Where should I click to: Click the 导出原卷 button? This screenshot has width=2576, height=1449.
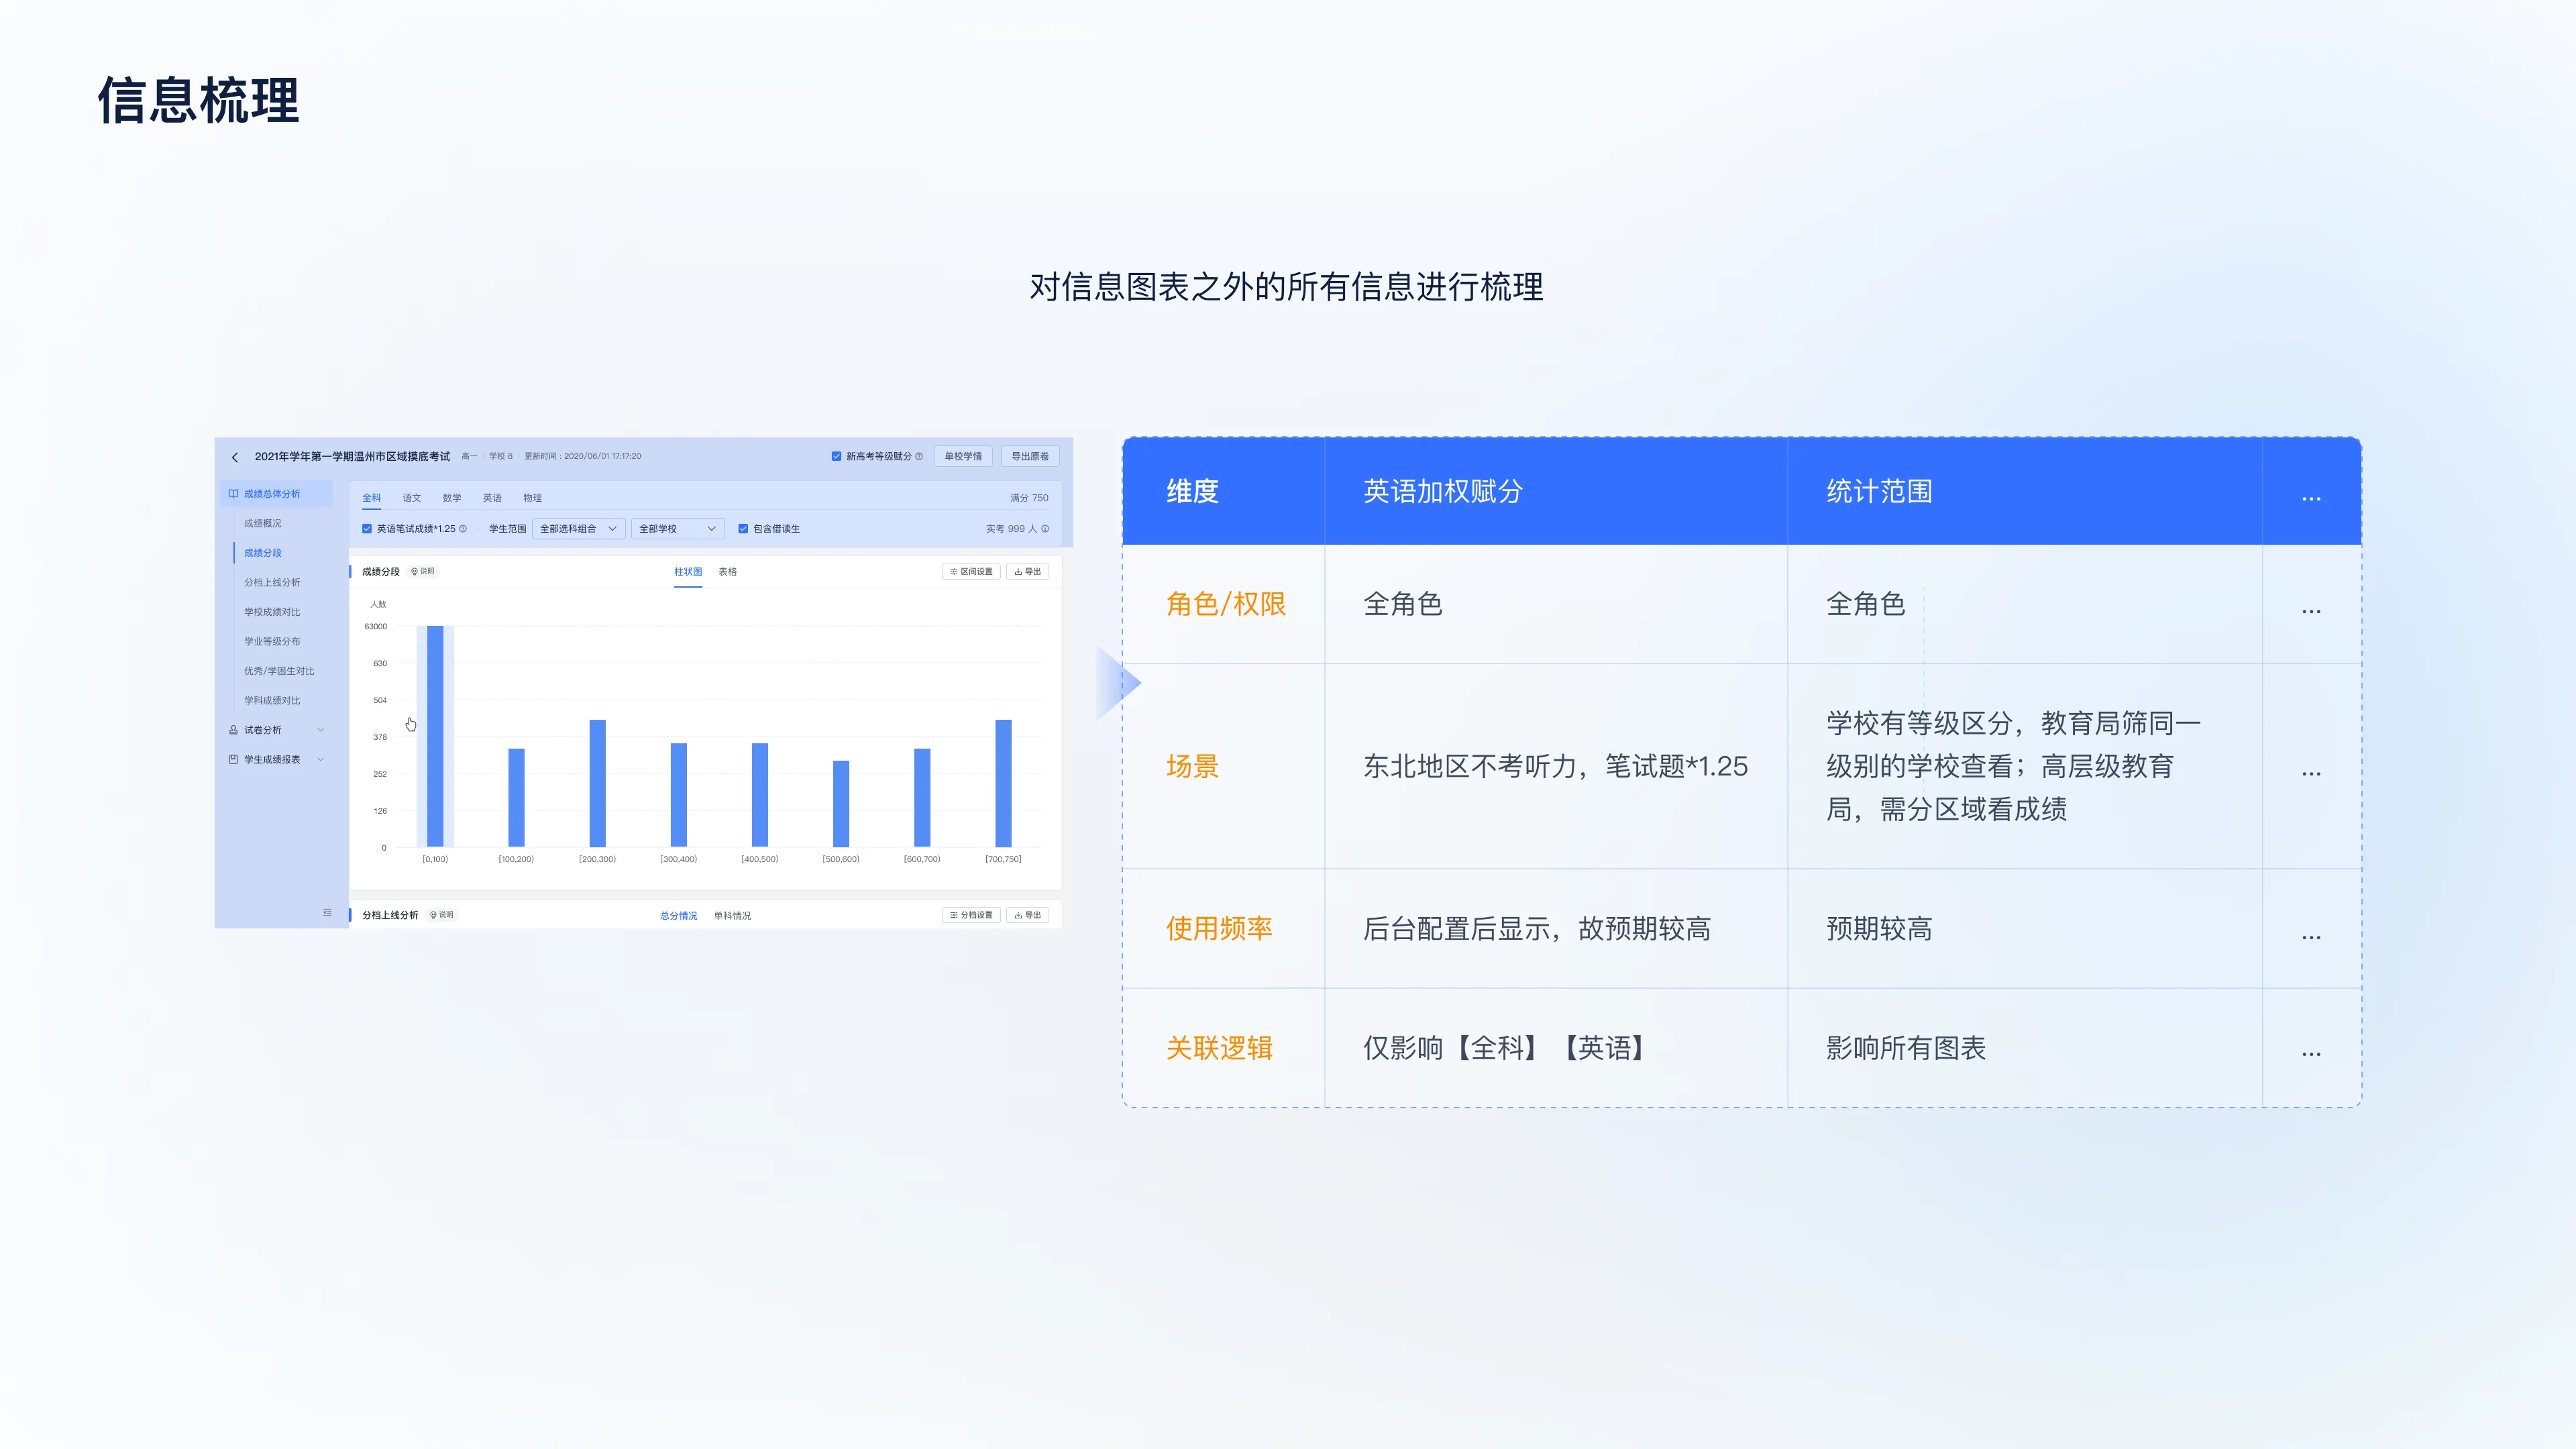1030,456
